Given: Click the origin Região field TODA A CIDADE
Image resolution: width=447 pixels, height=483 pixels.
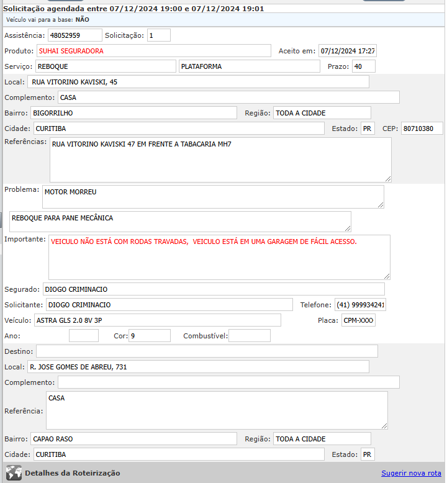Looking at the screenshot, I should (x=322, y=113).
